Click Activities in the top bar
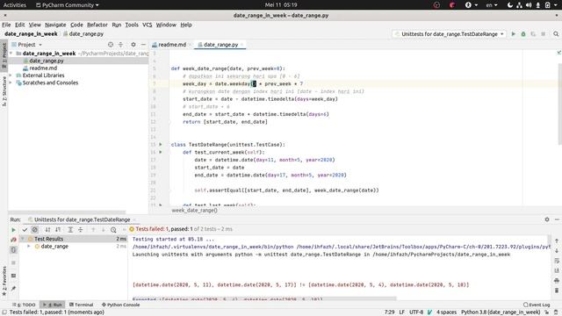562x316 pixels. tap(15, 5)
